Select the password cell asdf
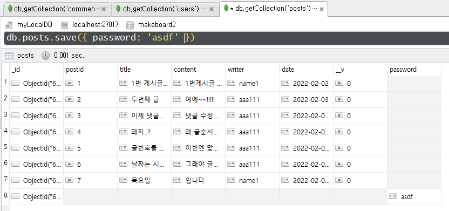This screenshot has width=449, height=211. [x=414, y=196]
